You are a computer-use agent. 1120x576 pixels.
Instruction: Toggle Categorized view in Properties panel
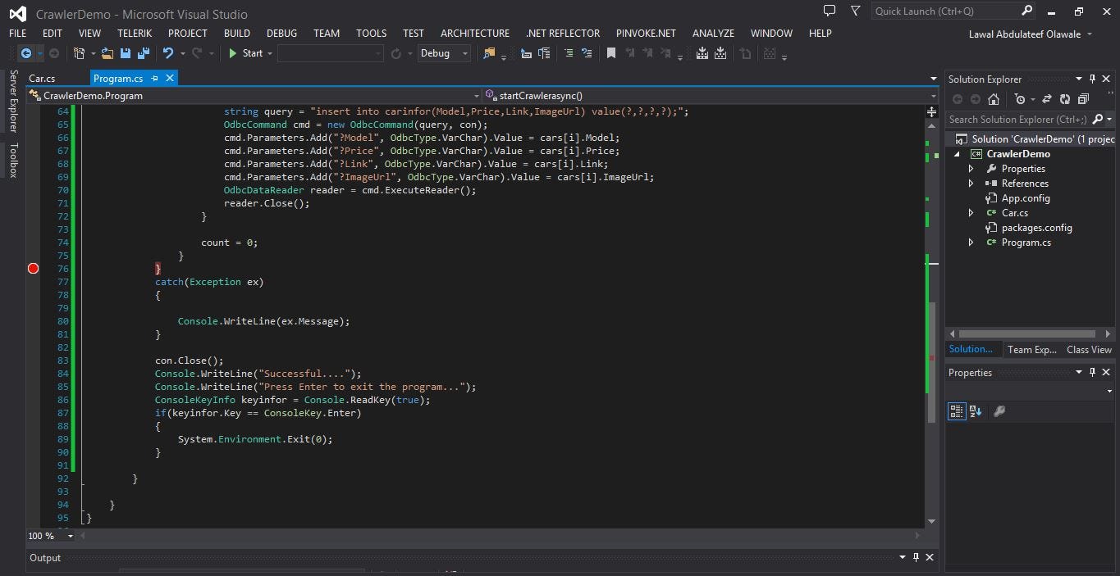957,411
